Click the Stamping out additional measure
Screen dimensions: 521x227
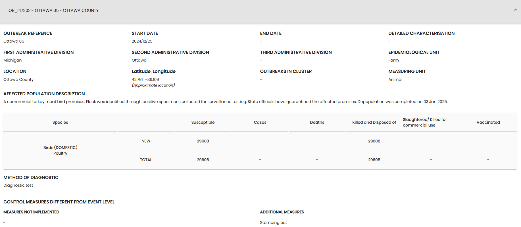(x=273, y=222)
